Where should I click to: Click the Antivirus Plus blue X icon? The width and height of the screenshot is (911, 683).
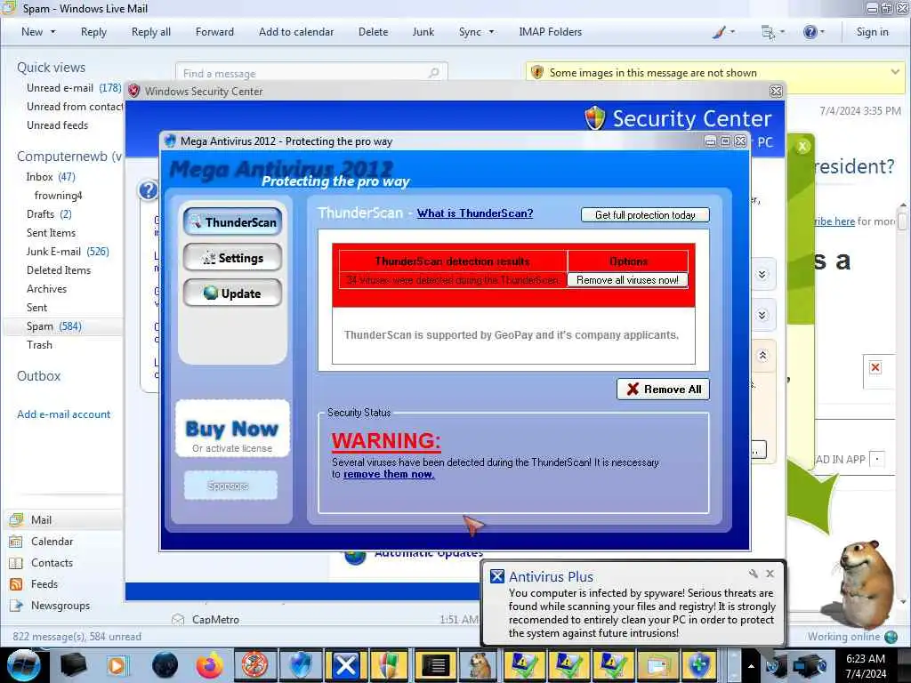(x=496, y=576)
